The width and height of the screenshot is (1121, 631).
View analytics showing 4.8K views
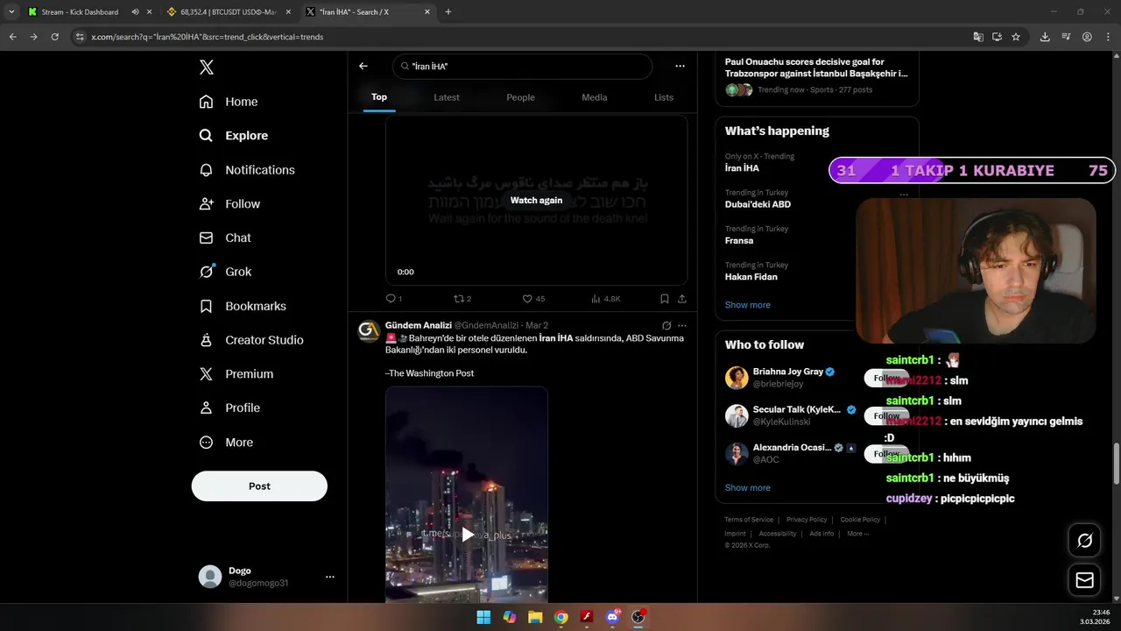click(x=605, y=299)
